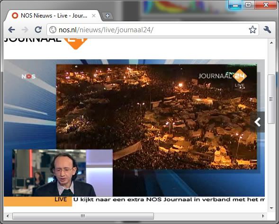Click the globe site info icon
279x224 pixels.
pyautogui.click(x=53, y=30)
